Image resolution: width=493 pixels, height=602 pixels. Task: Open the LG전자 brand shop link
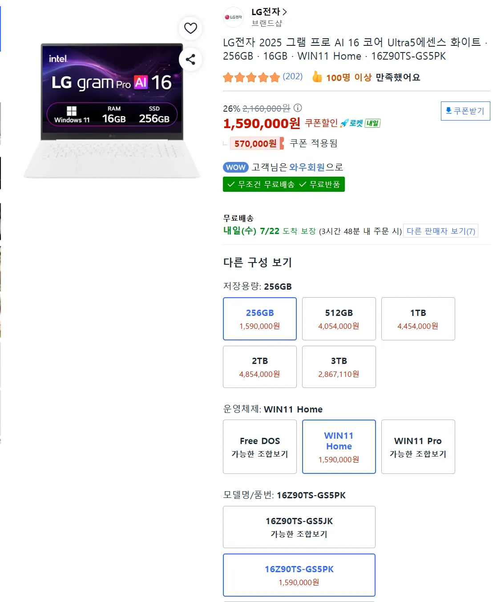(x=269, y=12)
